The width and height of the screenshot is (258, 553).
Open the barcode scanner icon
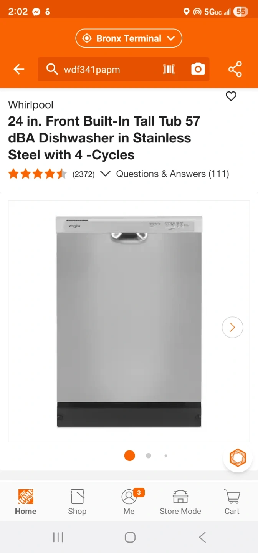[x=169, y=69]
